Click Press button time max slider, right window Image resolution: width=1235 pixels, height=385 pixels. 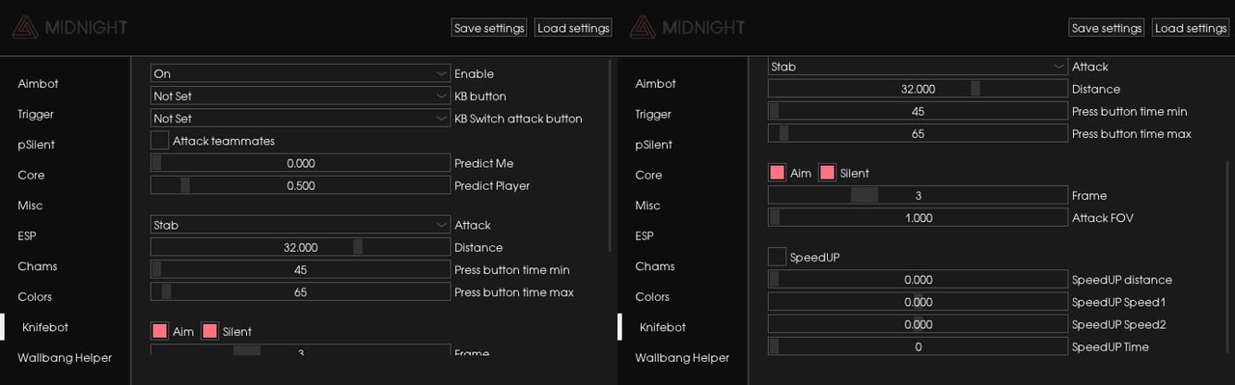tap(918, 133)
